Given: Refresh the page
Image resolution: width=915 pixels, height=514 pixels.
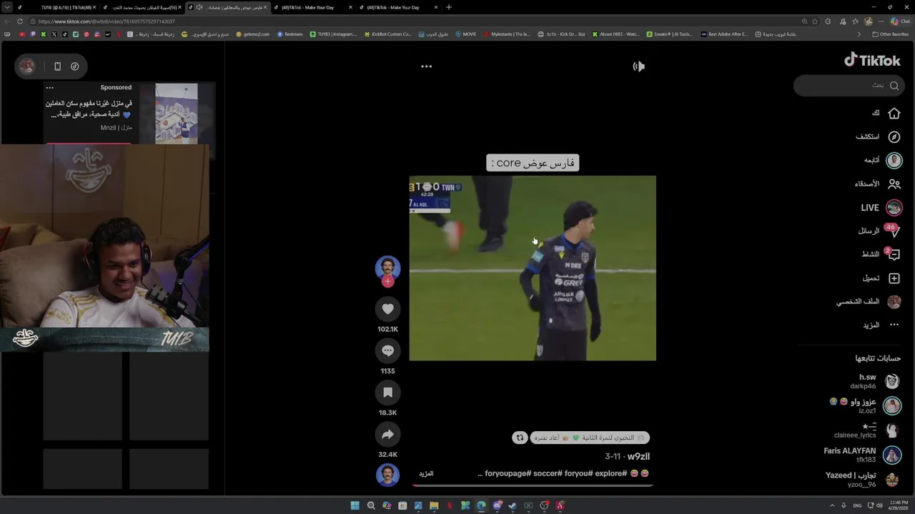Looking at the screenshot, I should (19, 21).
